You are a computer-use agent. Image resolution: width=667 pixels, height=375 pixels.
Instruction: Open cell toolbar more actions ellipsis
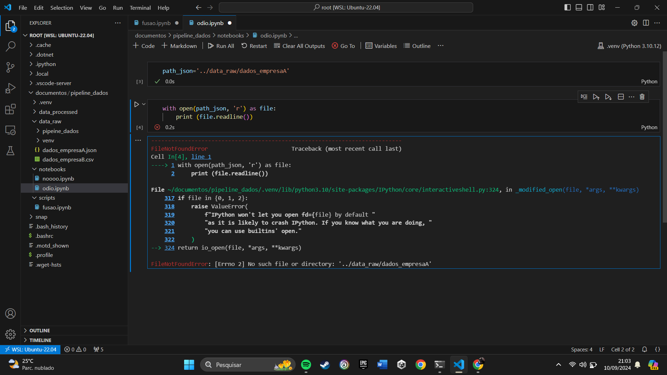(632, 97)
